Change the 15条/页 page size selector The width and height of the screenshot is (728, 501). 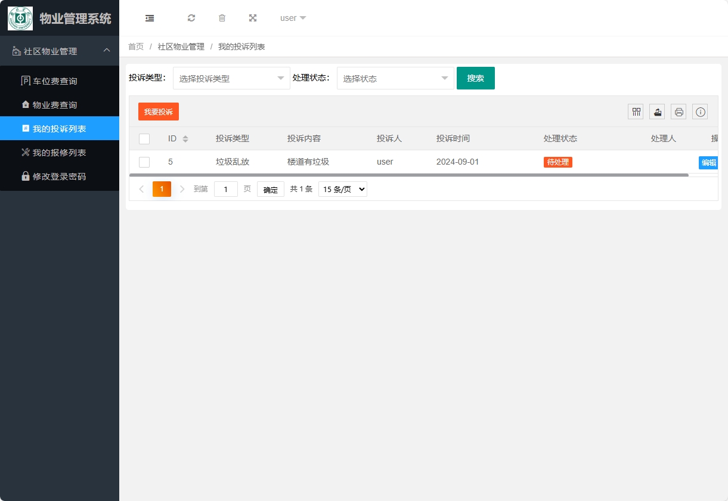[342, 189]
